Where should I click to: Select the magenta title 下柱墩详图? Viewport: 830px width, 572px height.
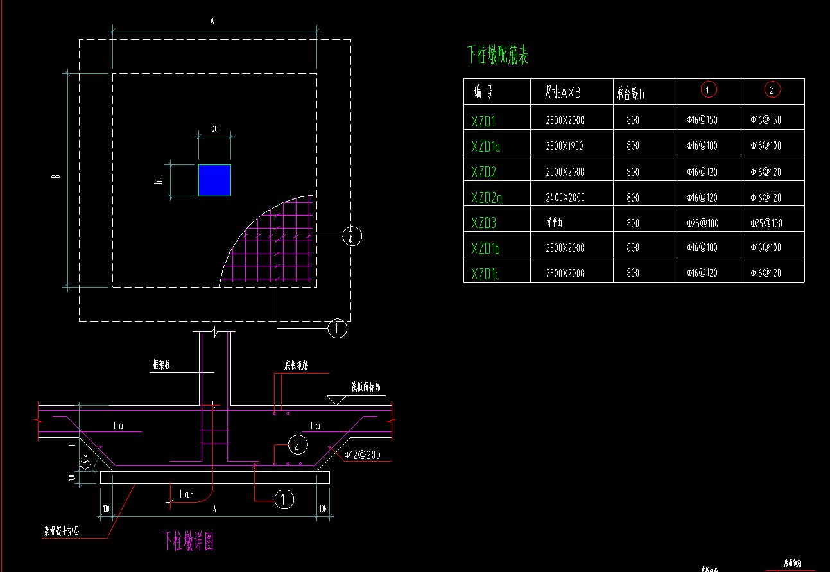click(x=188, y=541)
